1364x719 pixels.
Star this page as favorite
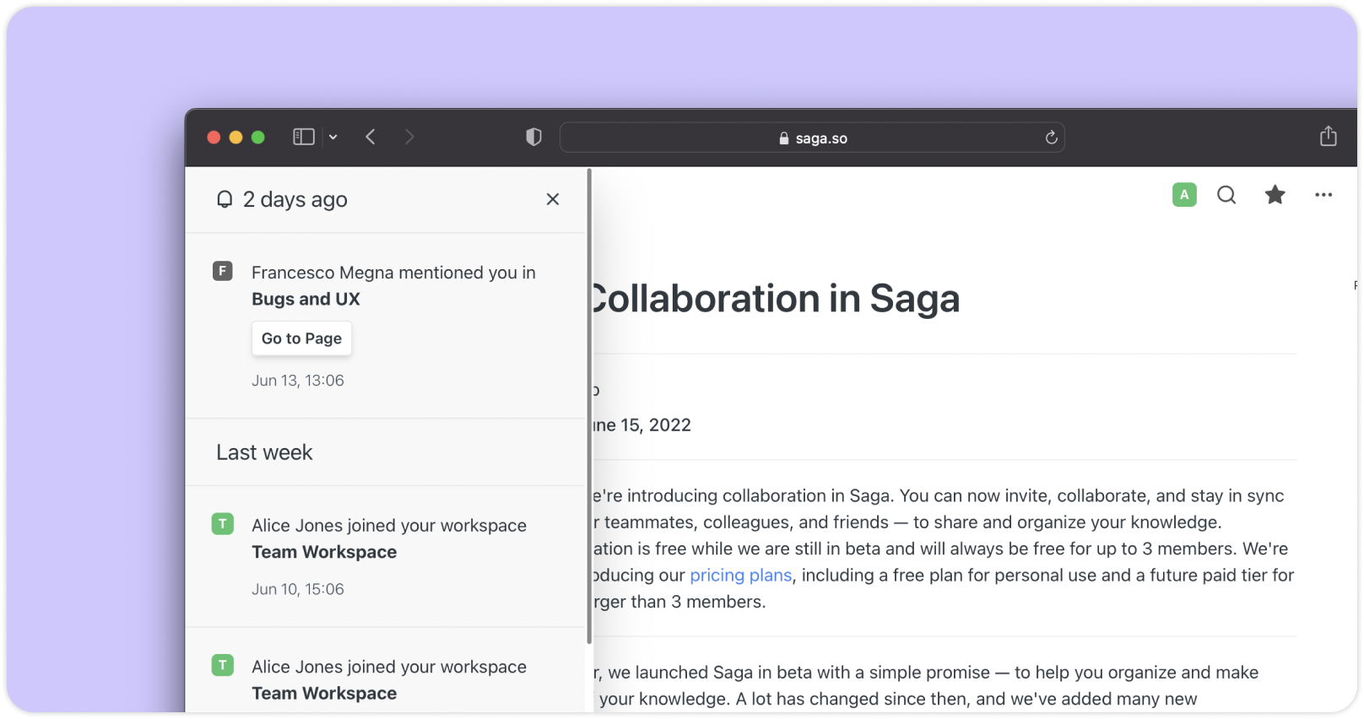(1275, 195)
